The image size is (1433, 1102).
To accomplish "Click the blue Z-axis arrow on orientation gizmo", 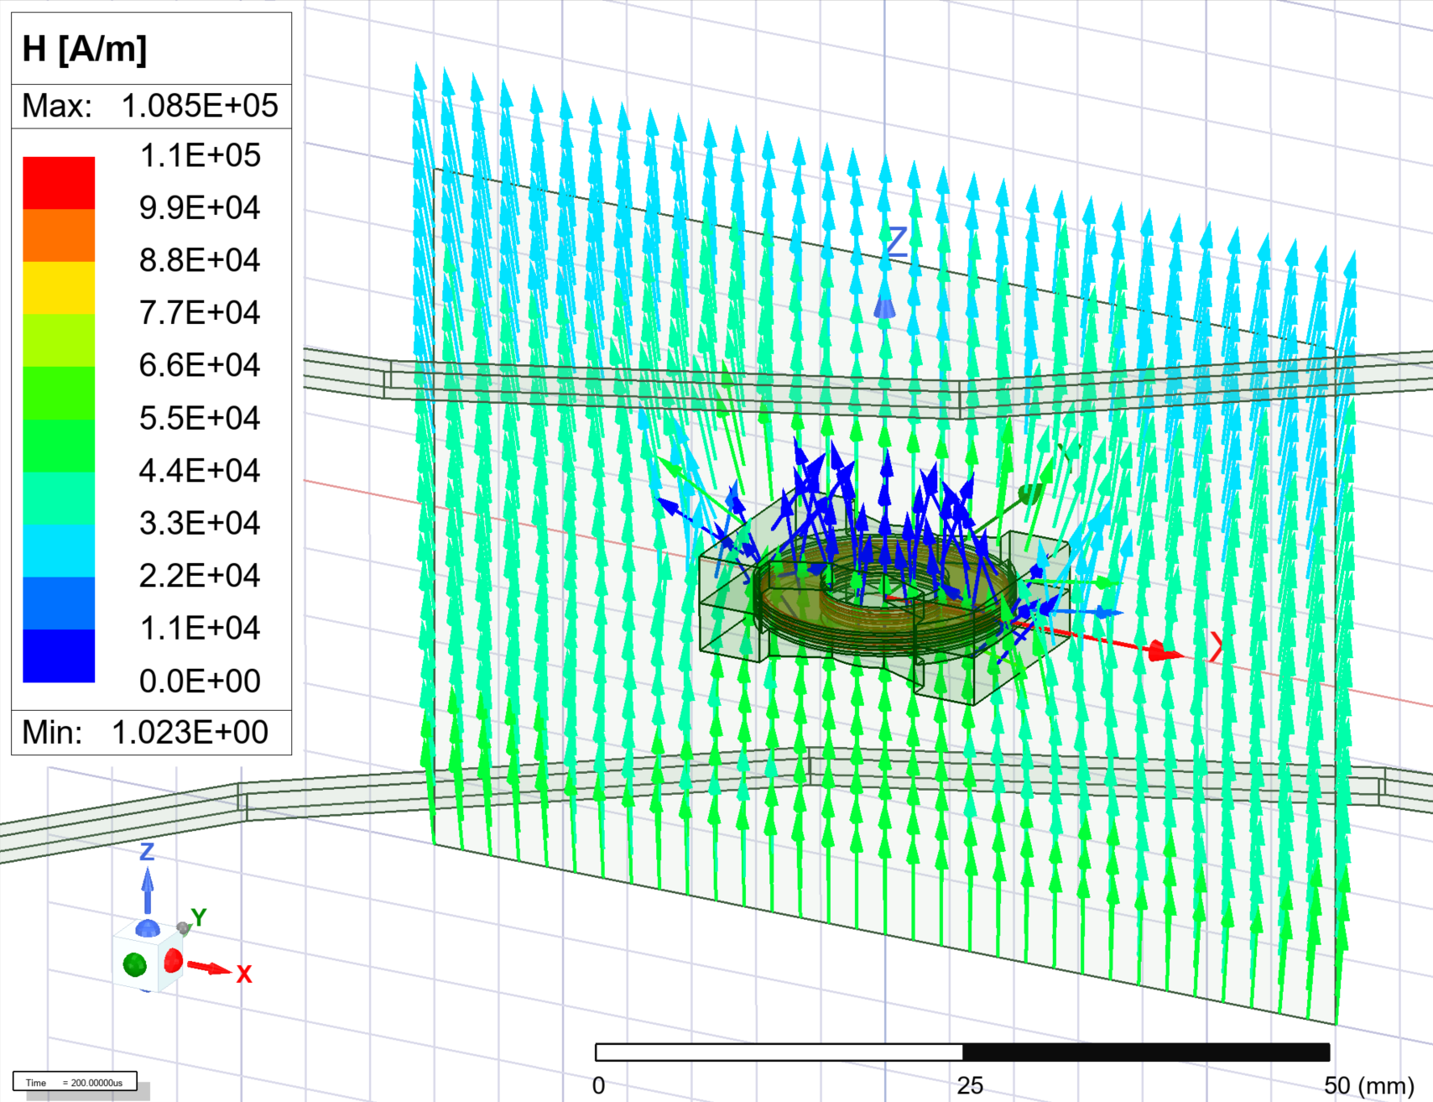I will pyautogui.click(x=148, y=890).
